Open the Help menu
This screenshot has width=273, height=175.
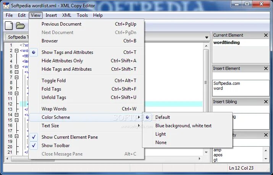(x=98, y=15)
